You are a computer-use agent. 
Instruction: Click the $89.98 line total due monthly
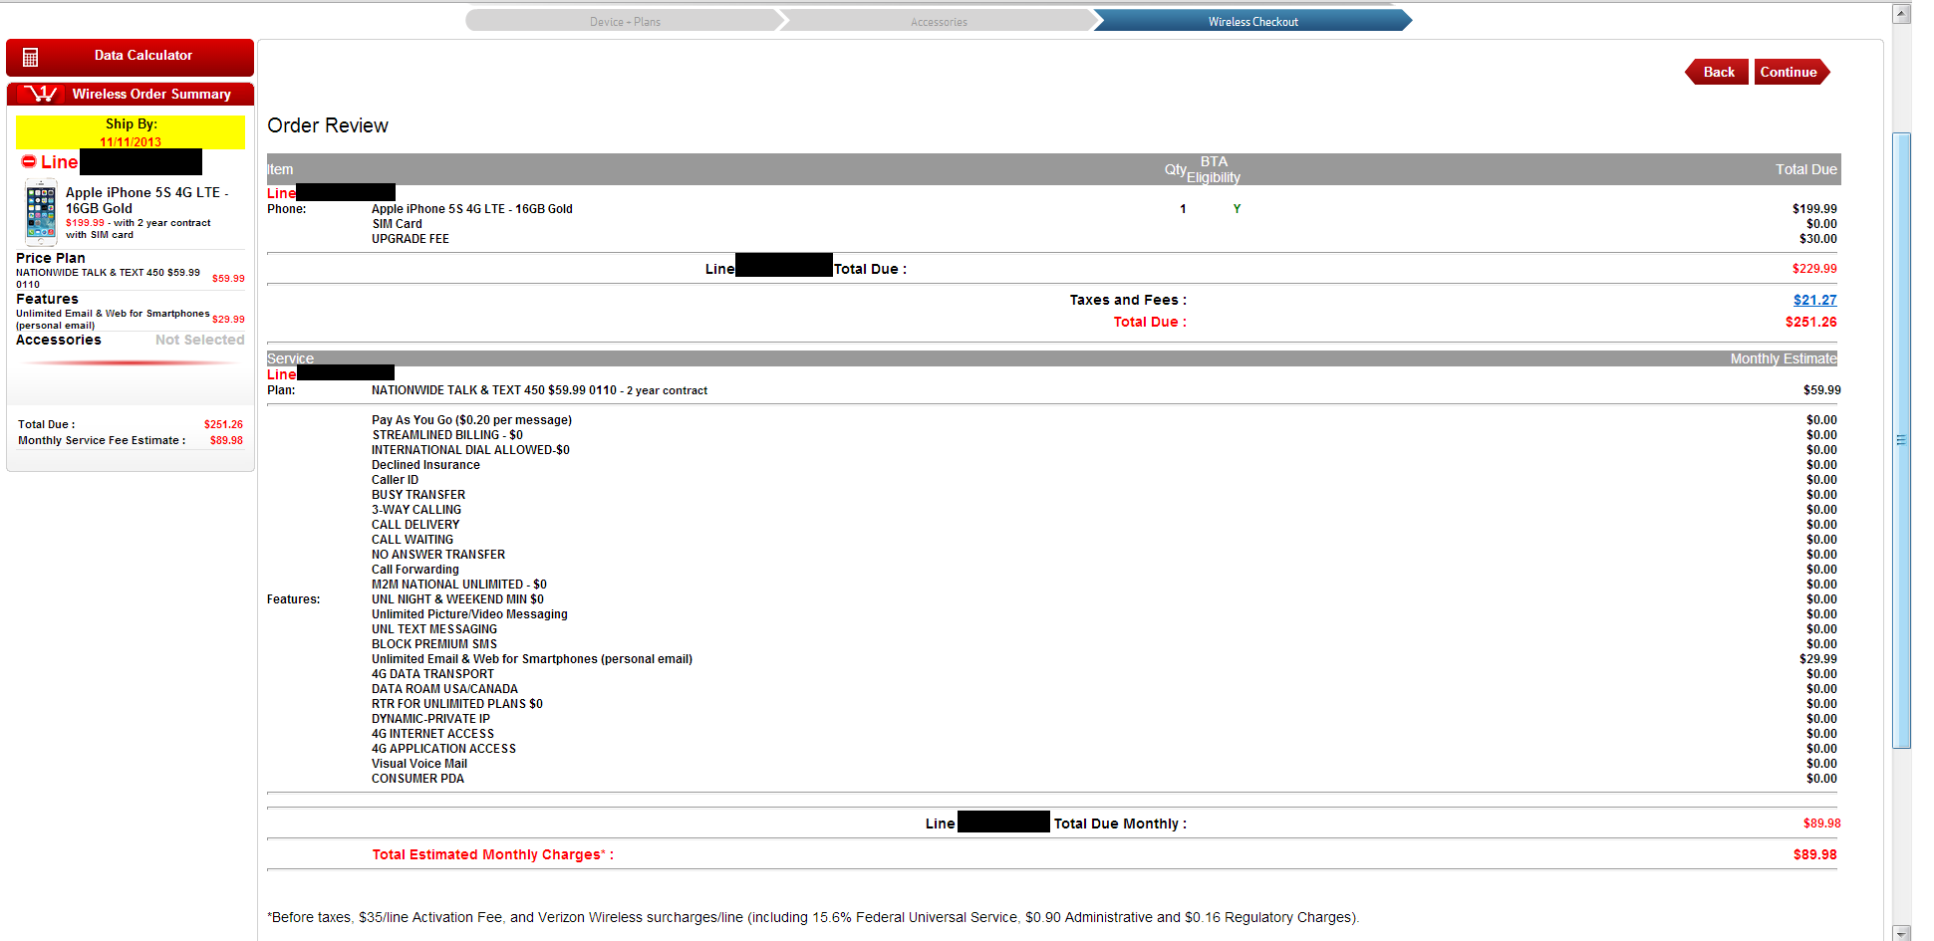pos(1821,823)
